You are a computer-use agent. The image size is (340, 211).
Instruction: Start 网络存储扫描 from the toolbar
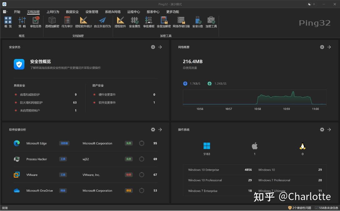point(181,22)
